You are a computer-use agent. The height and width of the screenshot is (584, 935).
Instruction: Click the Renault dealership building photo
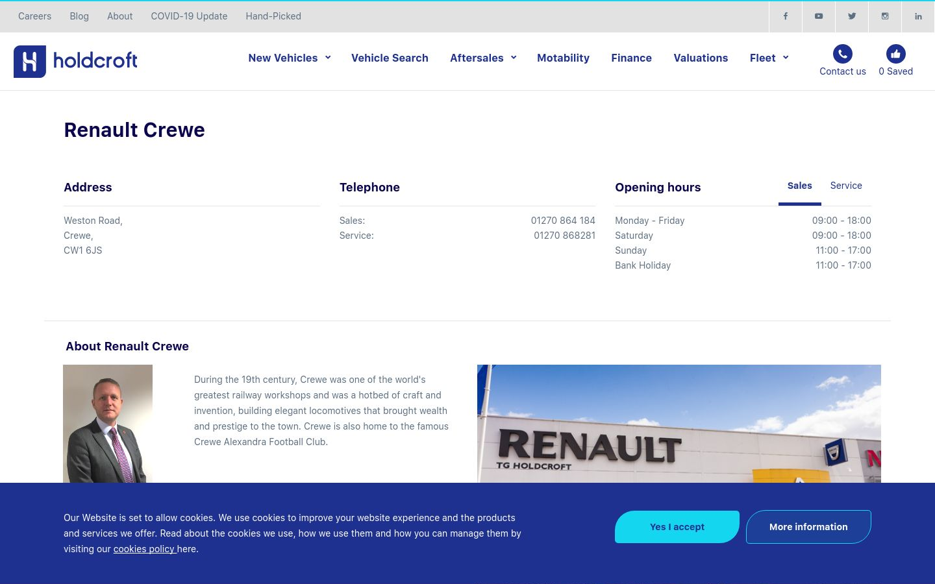[x=679, y=424]
